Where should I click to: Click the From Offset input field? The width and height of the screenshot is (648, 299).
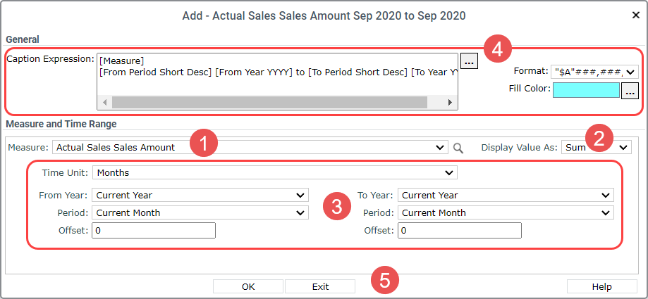[154, 231]
